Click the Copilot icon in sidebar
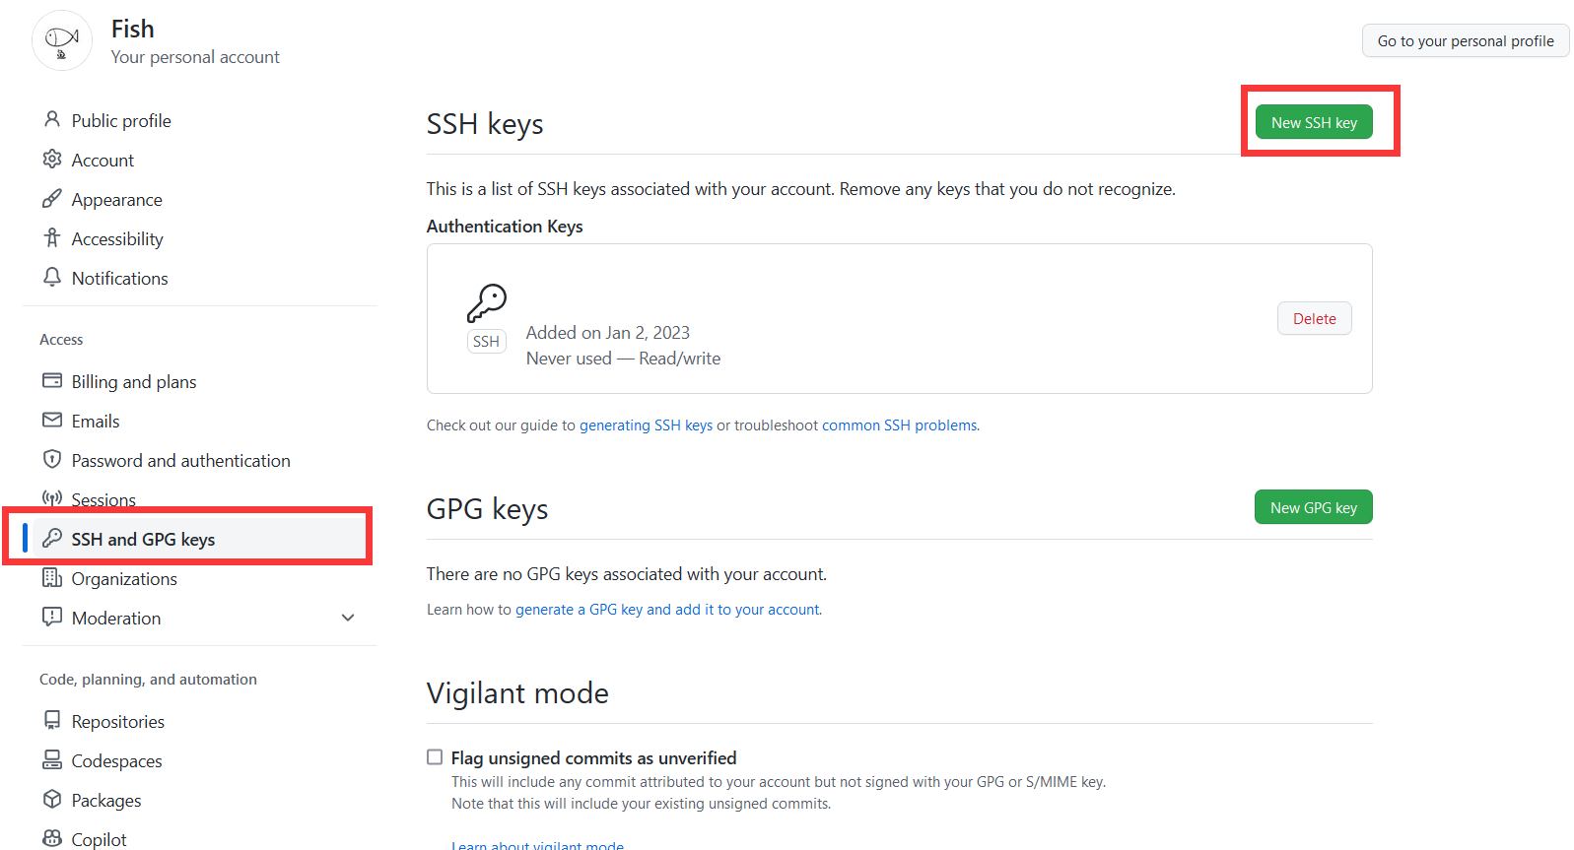Screen dimensions: 1574x850 [52, 839]
